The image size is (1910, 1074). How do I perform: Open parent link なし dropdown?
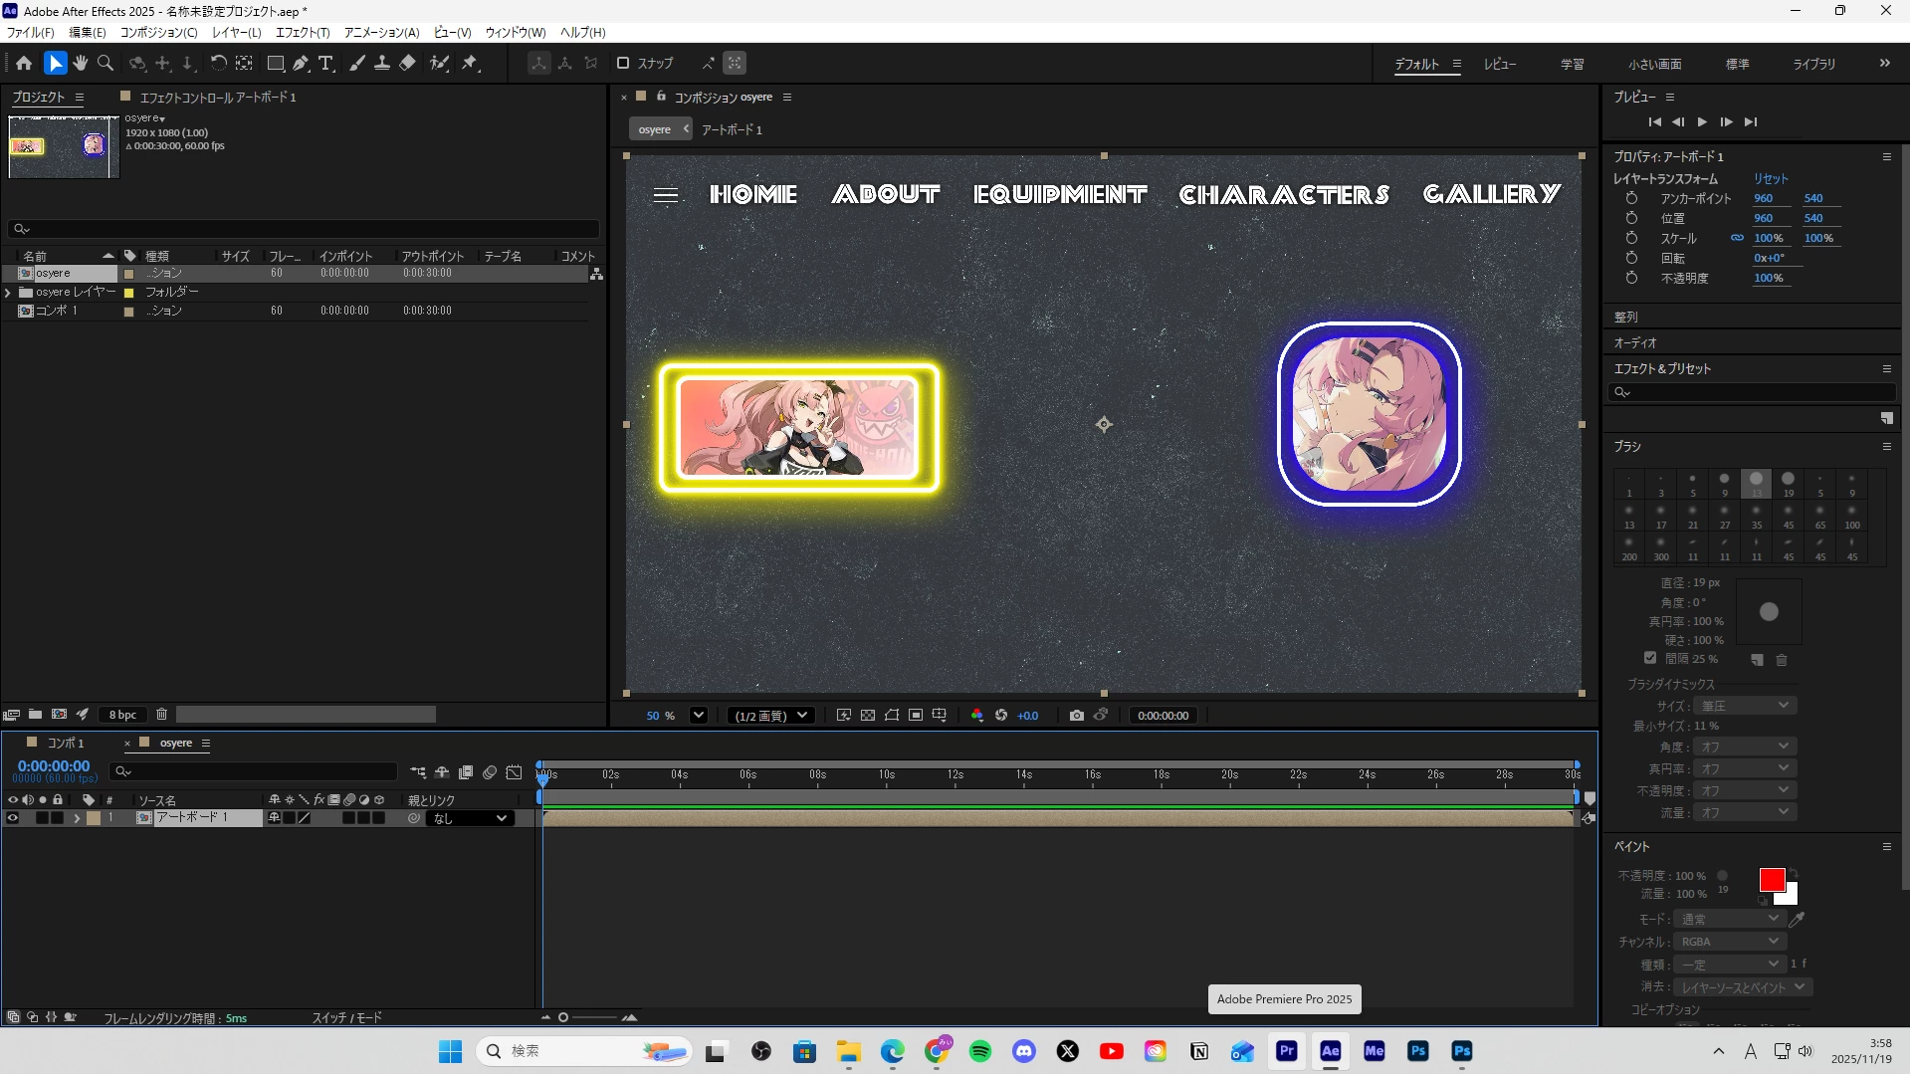click(x=471, y=818)
